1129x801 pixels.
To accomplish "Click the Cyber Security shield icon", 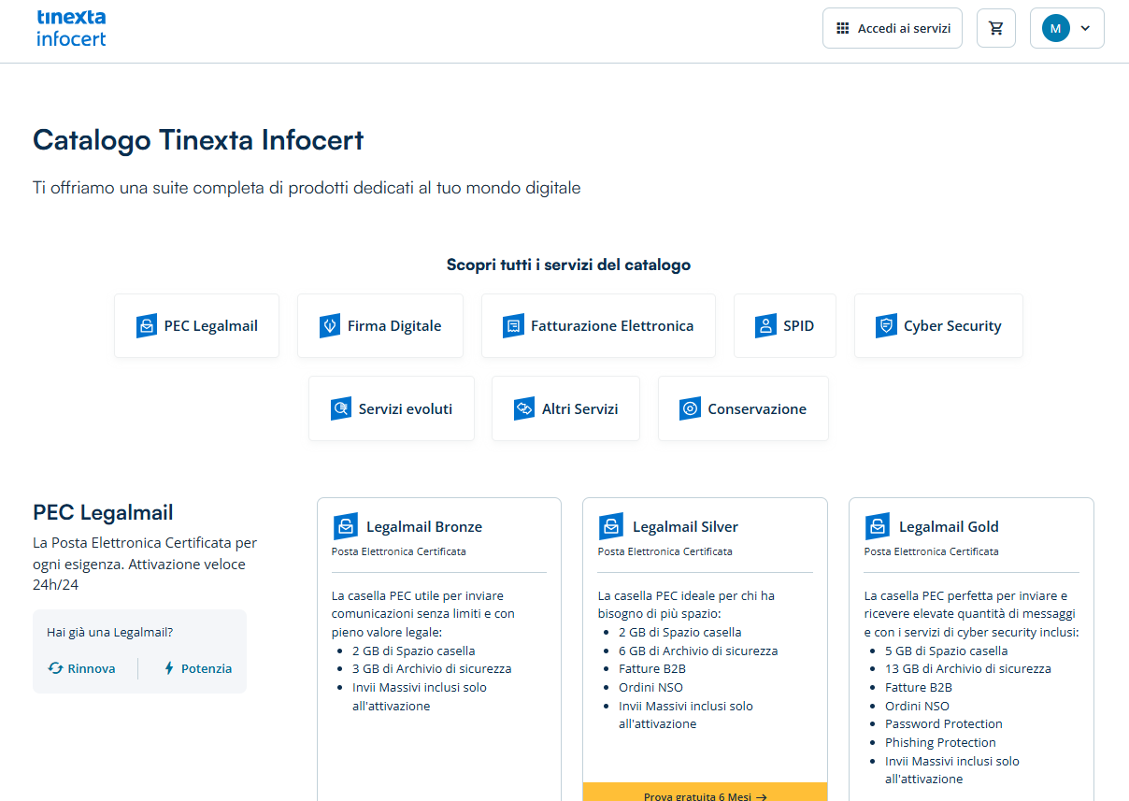I will click(x=886, y=326).
